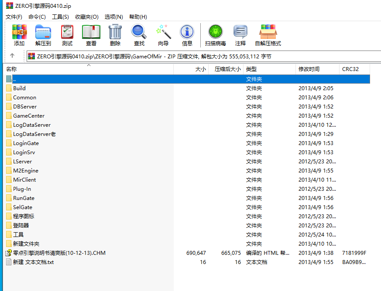Click the Plug-In folder icon
The image size is (381, 291).
coord(9,189)
